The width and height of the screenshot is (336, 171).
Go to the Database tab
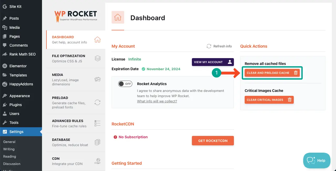point(76,142)
